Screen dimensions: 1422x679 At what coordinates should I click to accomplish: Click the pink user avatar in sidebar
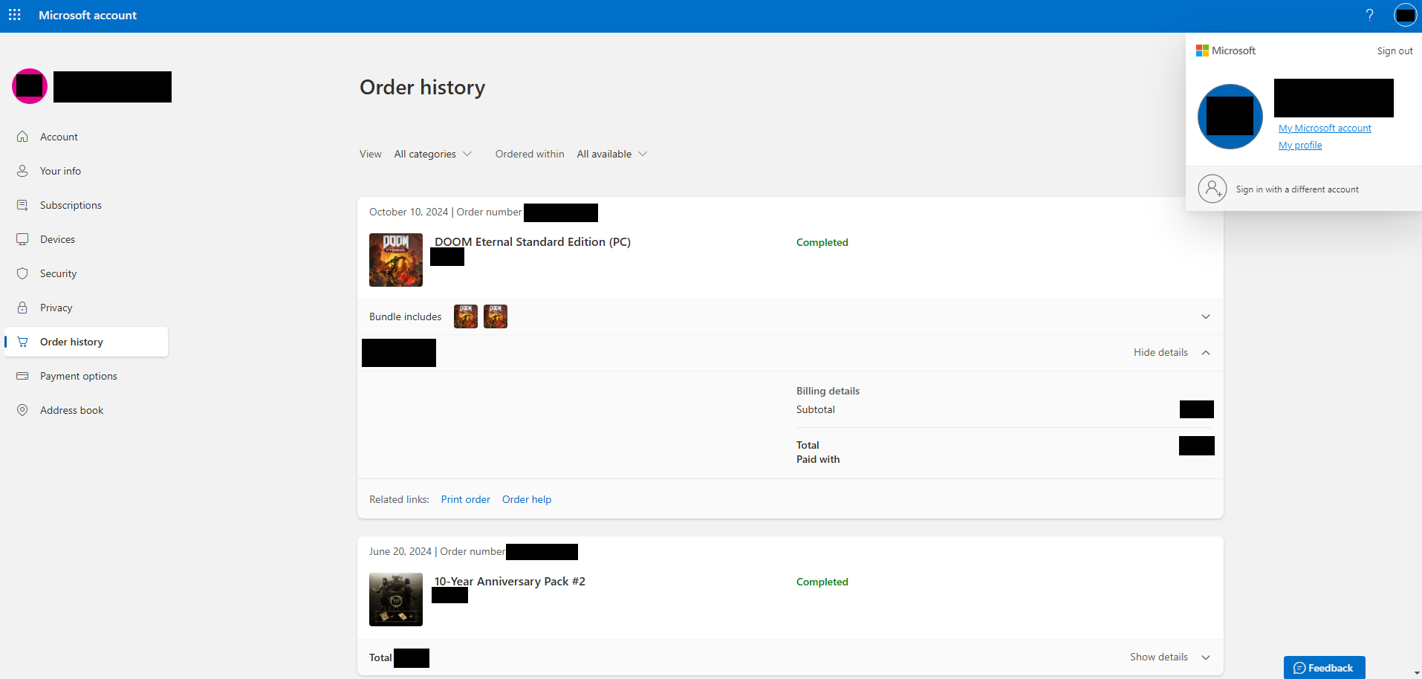click(30, 86)
